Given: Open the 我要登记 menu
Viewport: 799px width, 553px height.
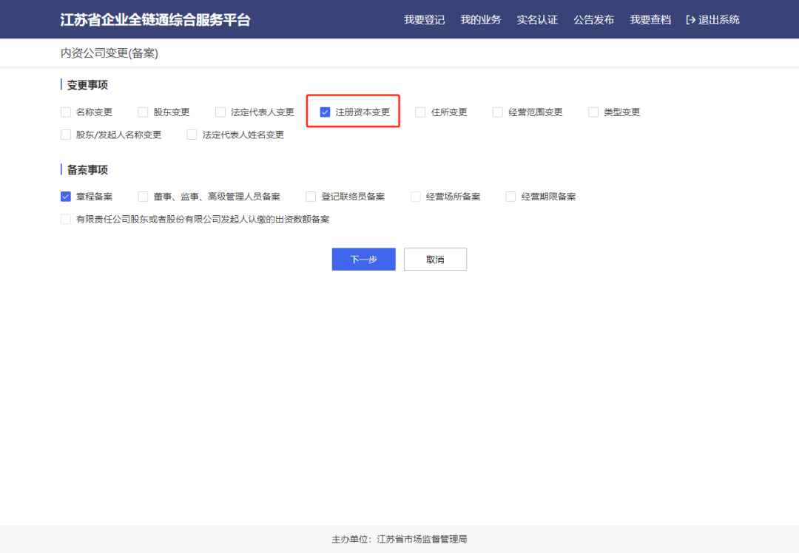Looking at the screenshot, I should (x=424, y=19).
